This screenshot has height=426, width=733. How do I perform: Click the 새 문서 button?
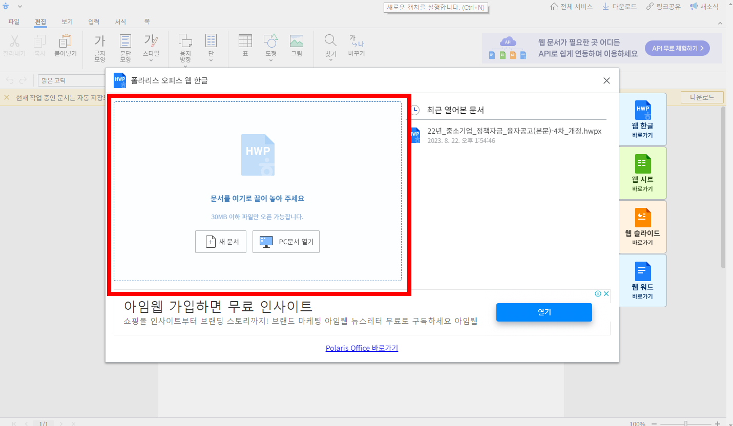point(221,241)
